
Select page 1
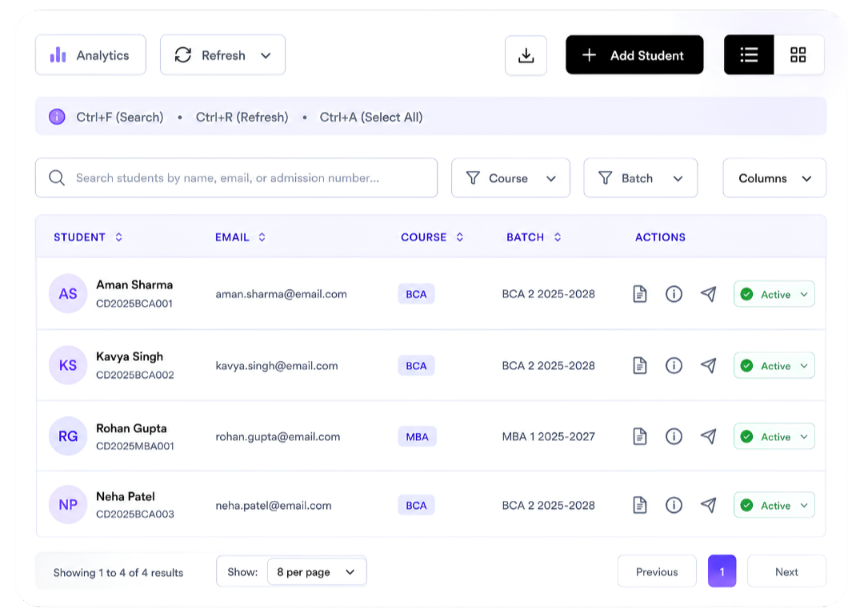[x=722, y=571]
